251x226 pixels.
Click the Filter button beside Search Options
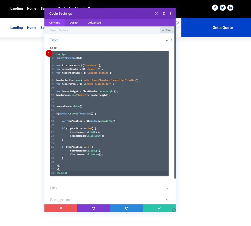(167, 30)
